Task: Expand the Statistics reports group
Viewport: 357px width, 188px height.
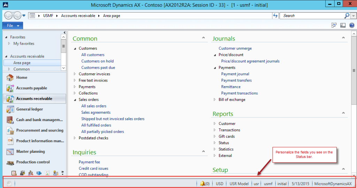Action: (x=214, y=149)
